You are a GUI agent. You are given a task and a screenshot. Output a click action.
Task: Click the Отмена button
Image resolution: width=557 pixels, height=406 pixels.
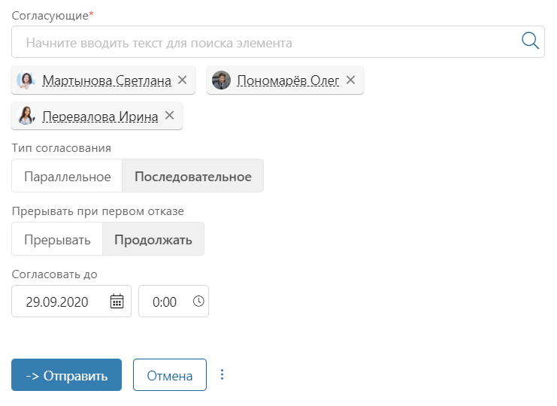coord(170,375)
